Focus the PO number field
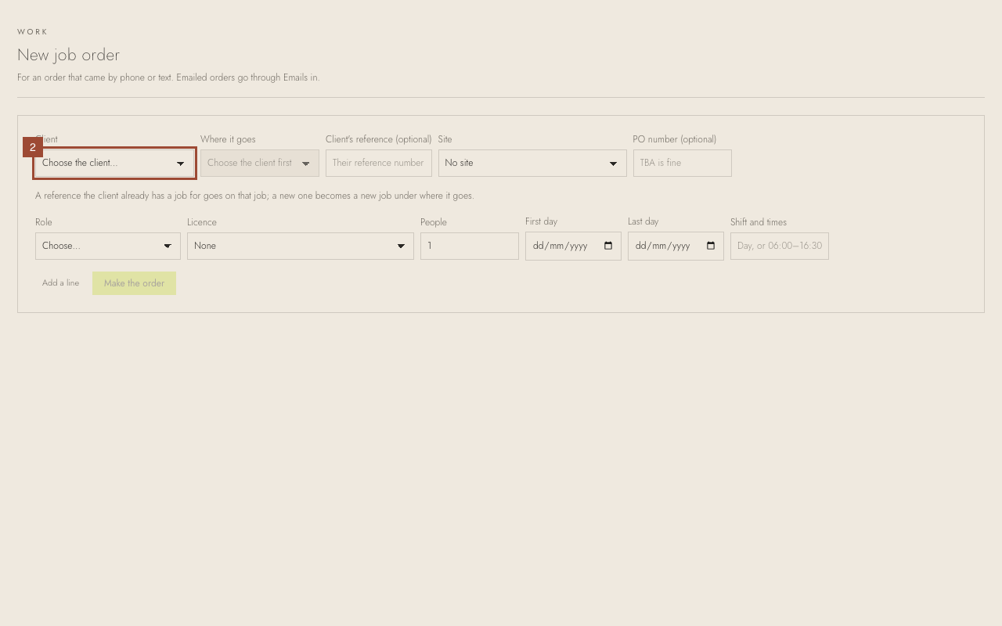The height and width of the screenshot is (626, 1002). 683,163
